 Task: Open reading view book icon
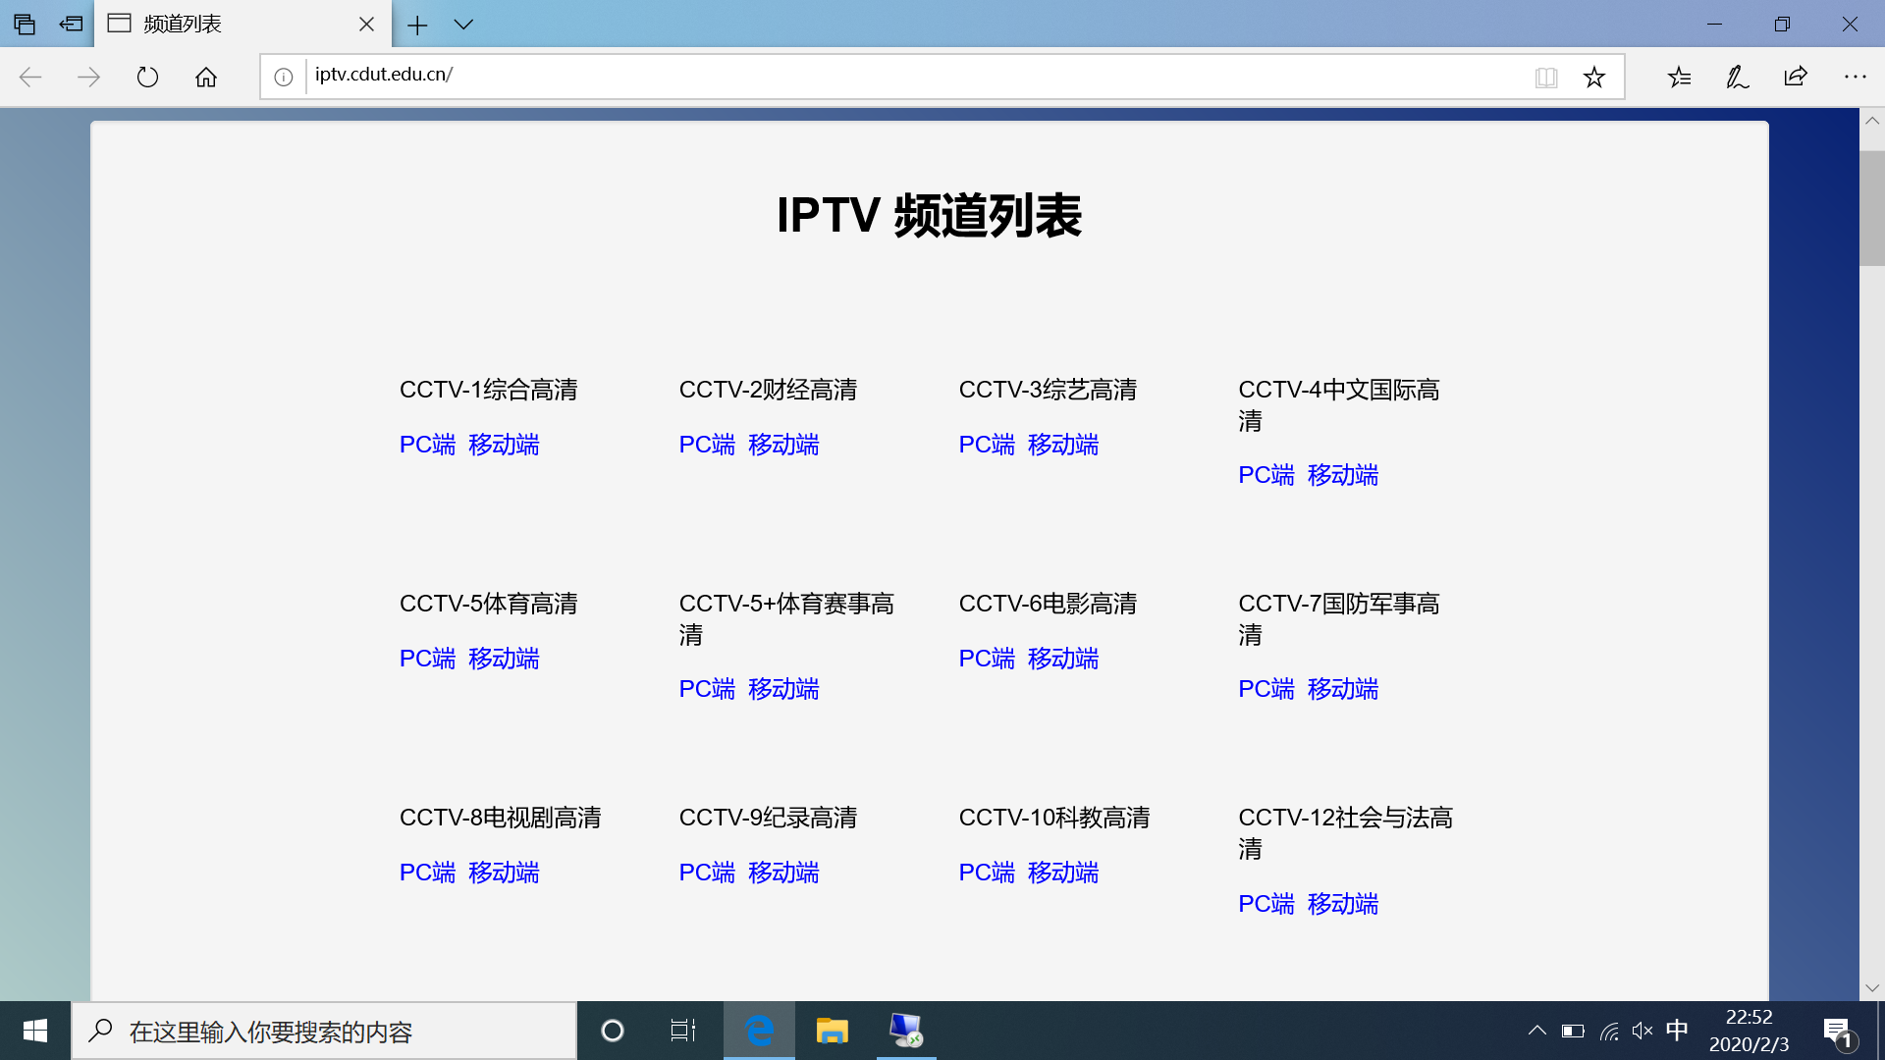pyautogui.click(x=1546, y=77)
